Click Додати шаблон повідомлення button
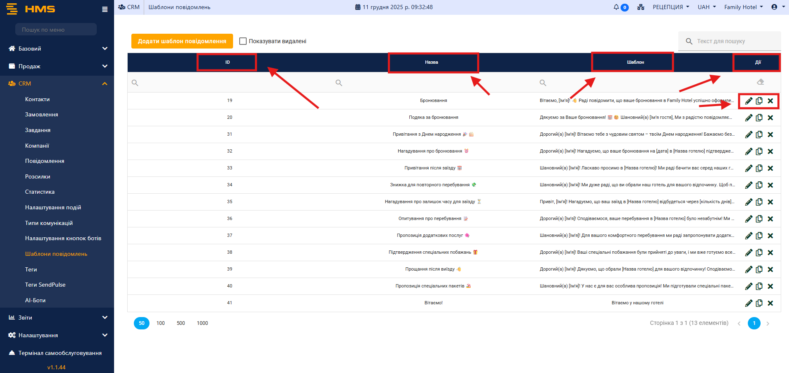Viewport: 789px width, 373px height. (x=182, y=41)
